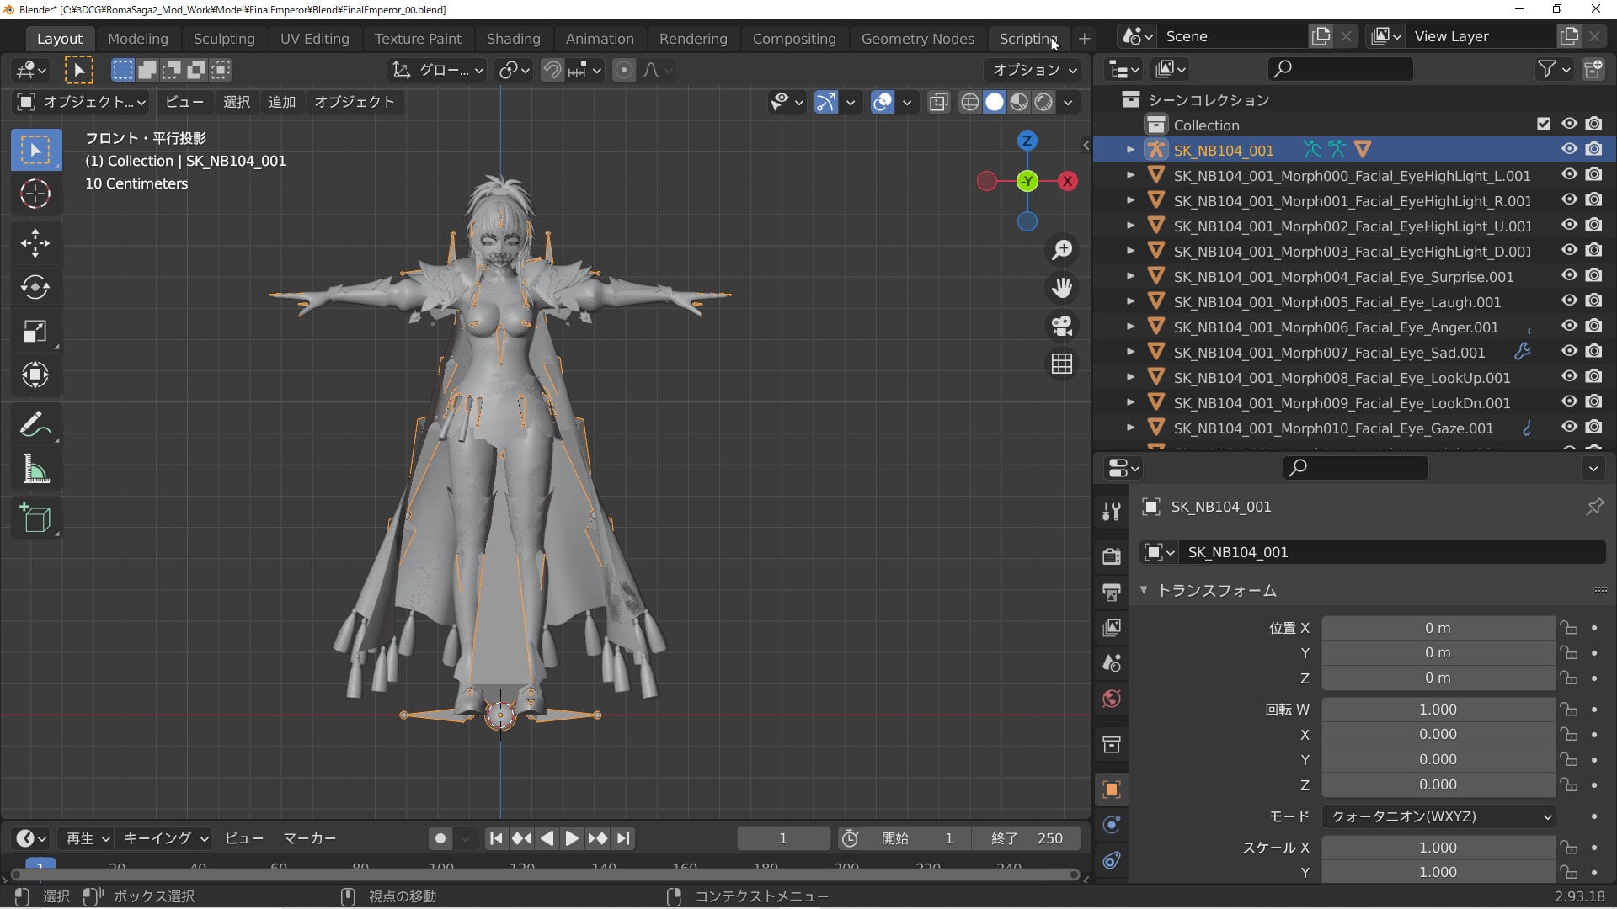Expand the SK_NB104_001 armature tree item
Screen dimensions: 1617x909
(1130, 150)
